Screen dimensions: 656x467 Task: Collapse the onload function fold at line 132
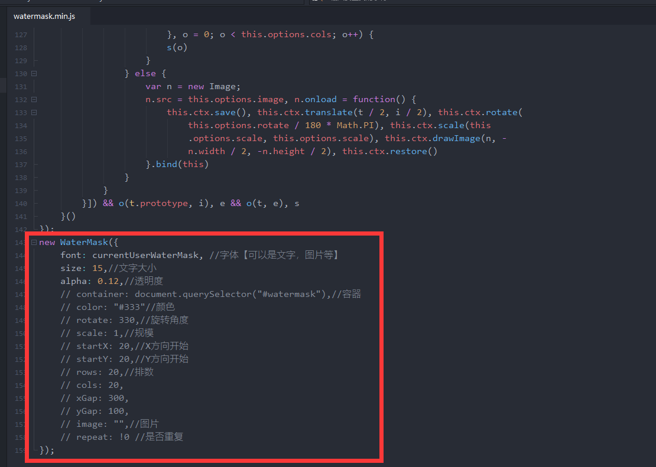[x=34, y=100]
